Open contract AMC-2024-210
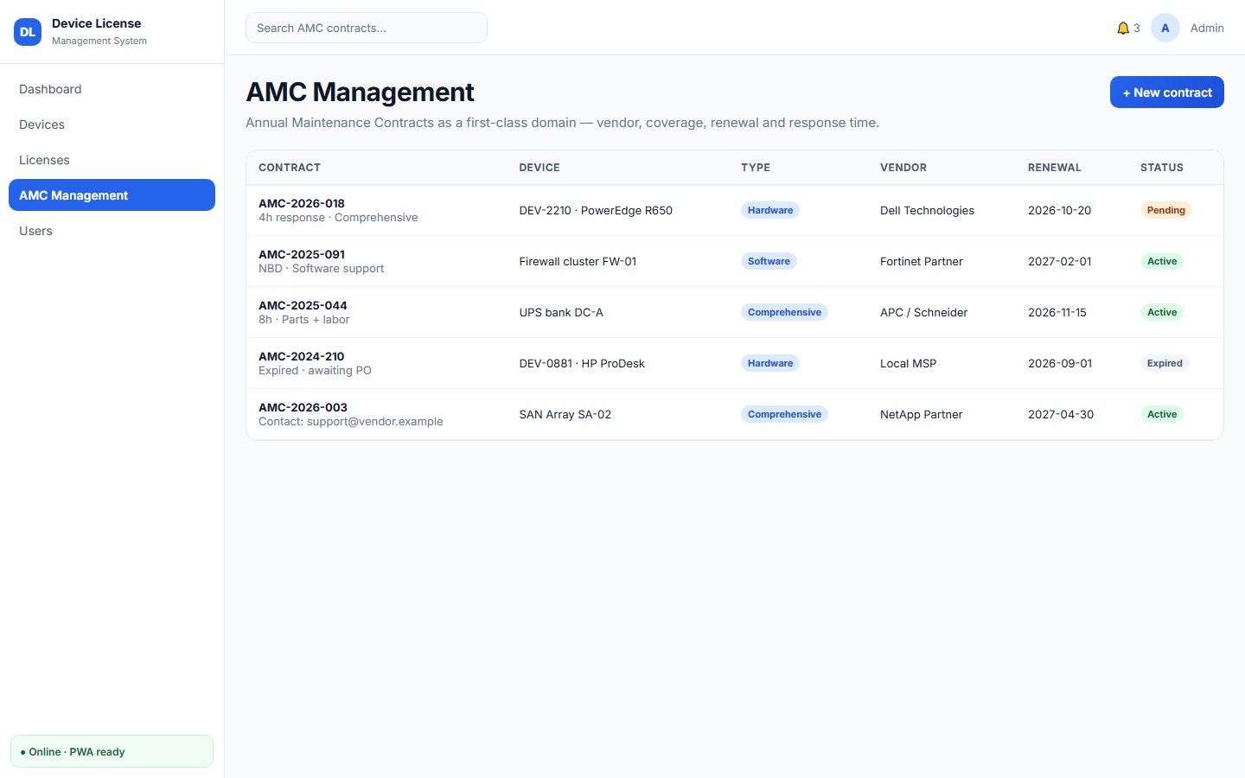This screenshot has width=1245, height=778. [302, 356]
